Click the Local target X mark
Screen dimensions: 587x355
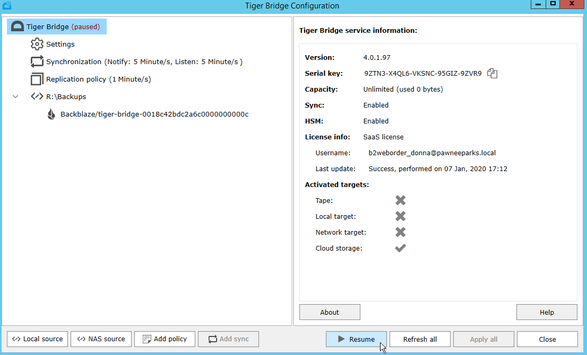tap(400, 216)
